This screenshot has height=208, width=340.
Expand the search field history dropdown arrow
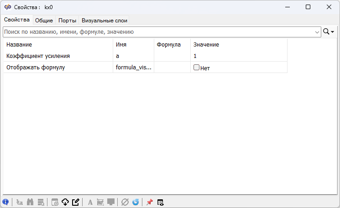(x=317, y=32)
